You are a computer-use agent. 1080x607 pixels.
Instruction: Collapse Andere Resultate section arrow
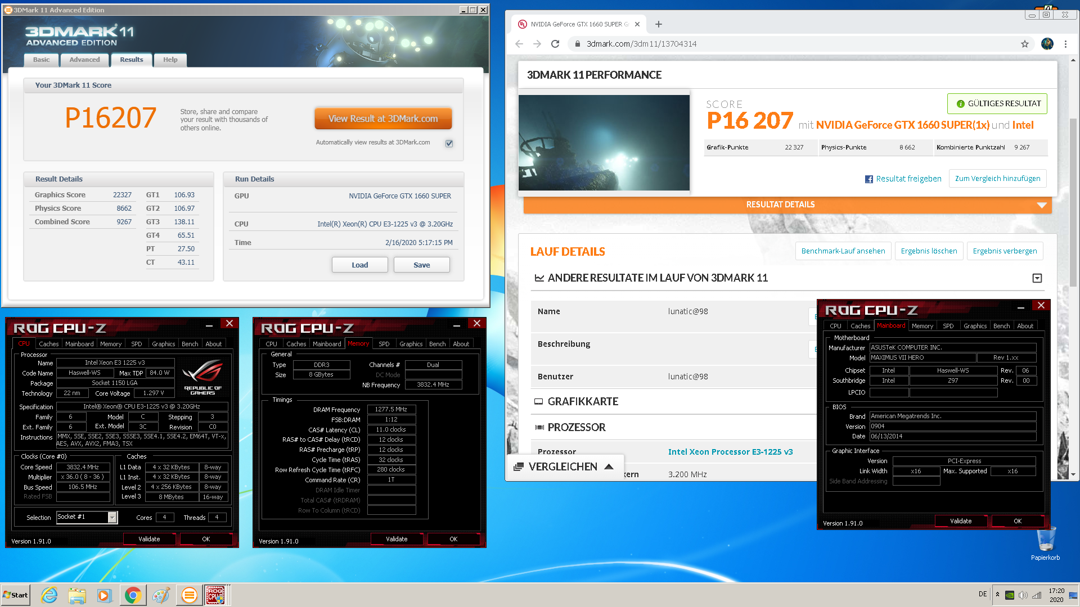pyautogui.click(x=1037, y=278)
